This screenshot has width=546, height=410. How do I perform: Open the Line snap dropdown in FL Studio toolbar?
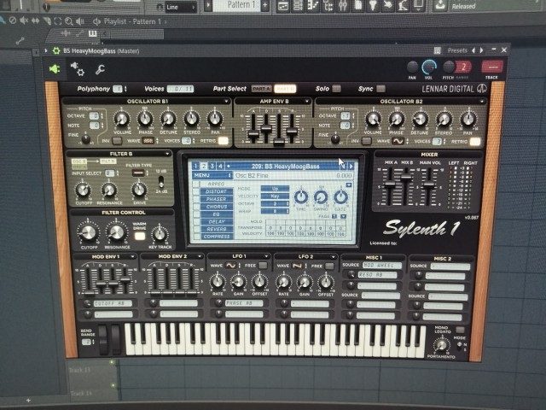(x=180, y=7)
